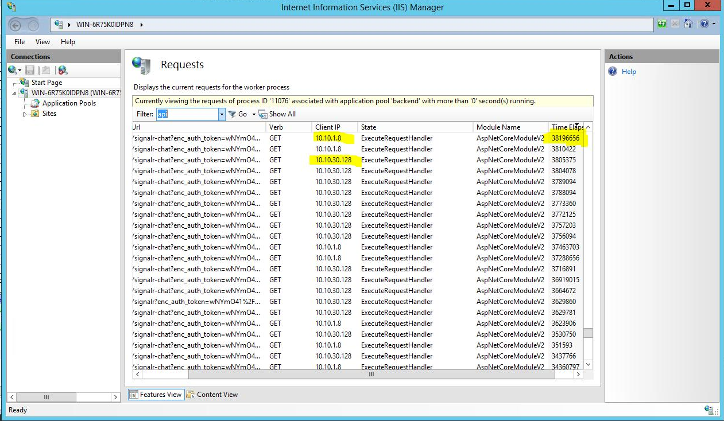Open the File menu
The image size is (724, 421).
point(19,41)
